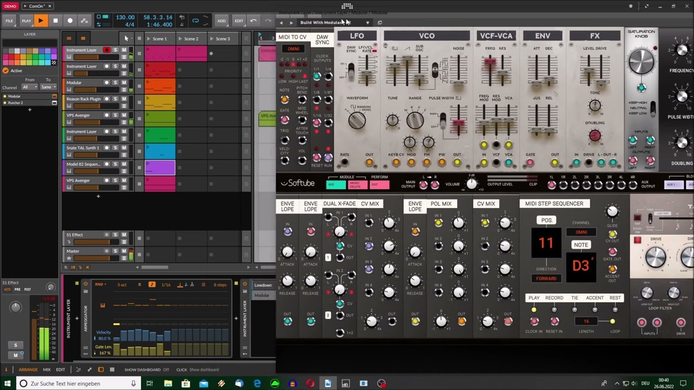Click the tempo value 130.00
The image size is (694, 390).
[125, 17]
